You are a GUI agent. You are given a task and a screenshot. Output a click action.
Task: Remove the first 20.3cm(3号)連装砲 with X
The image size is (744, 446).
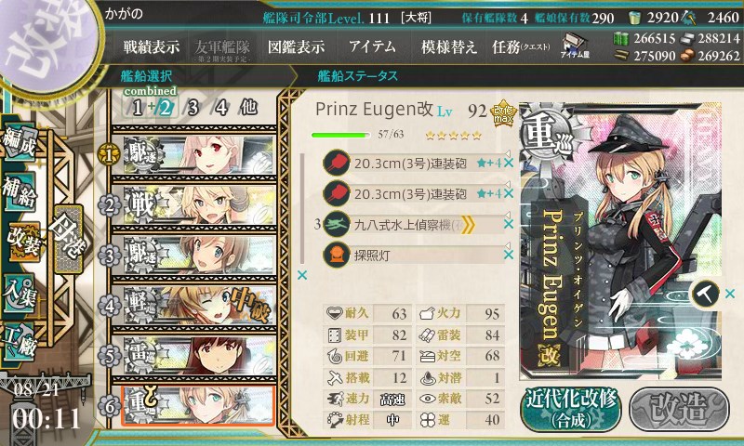click(x=509, y=163)
